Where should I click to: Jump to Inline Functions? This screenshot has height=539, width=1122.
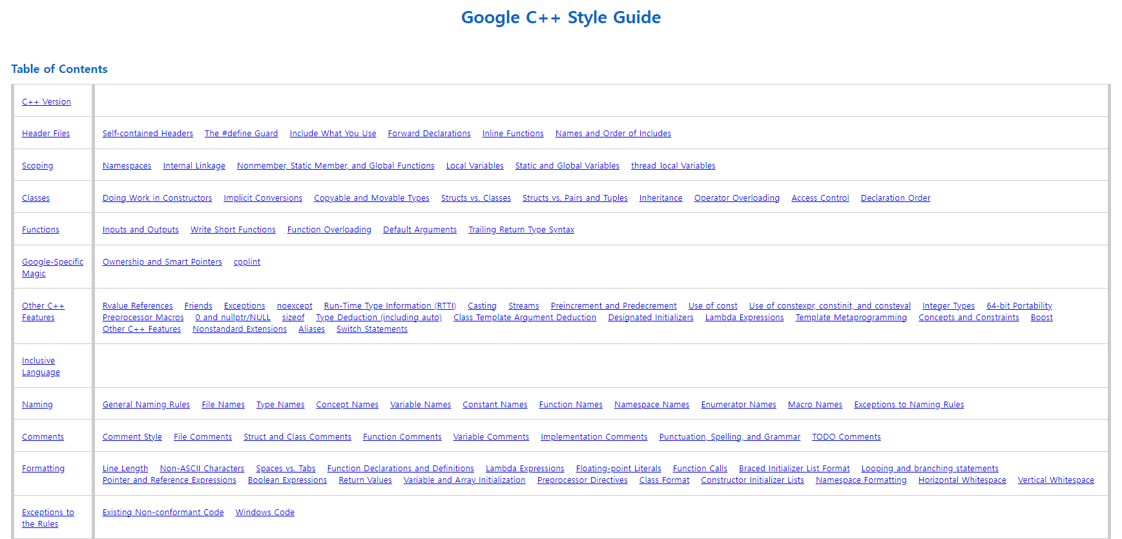[513, 134]
